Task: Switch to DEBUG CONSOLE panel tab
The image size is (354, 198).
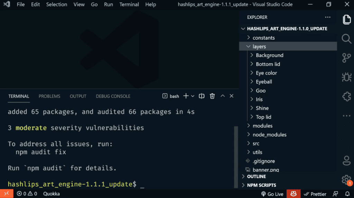Action: 113,96
